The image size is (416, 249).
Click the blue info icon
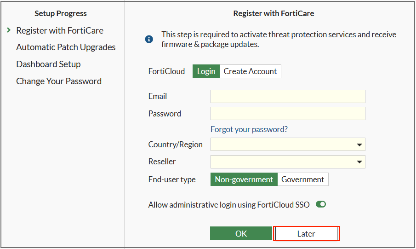pos(149,39)
